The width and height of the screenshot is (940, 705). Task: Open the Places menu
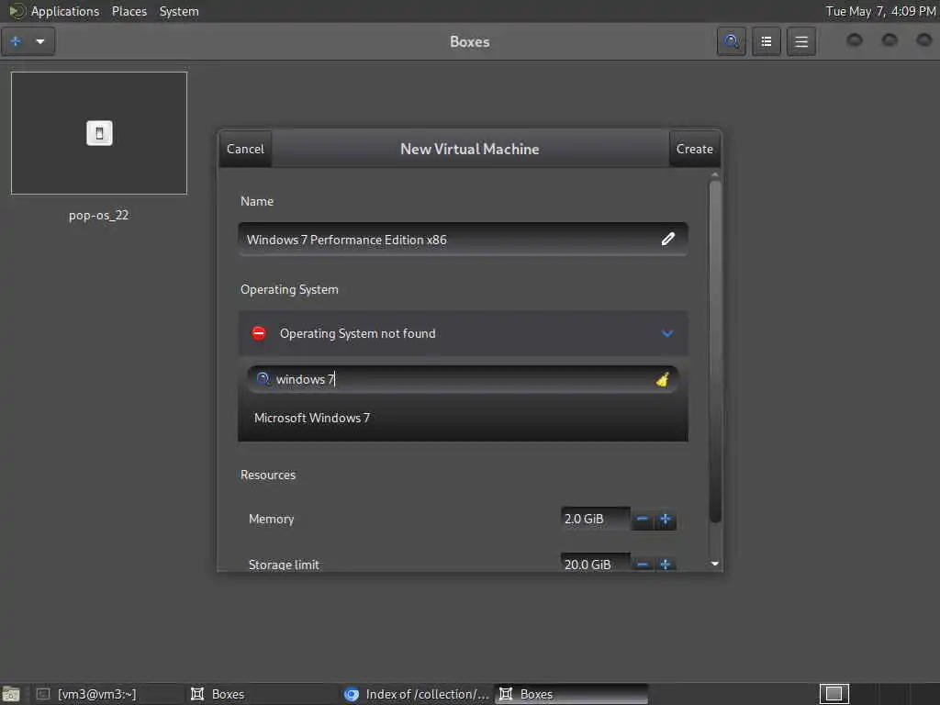[x=129, y=11]
